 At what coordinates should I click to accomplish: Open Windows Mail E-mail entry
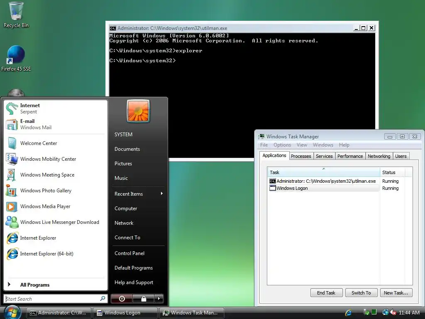coord(56,124)
